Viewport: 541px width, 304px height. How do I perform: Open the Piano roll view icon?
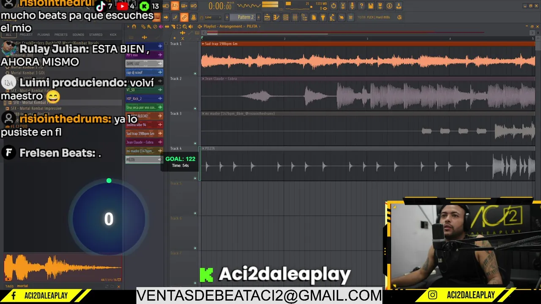276,17
